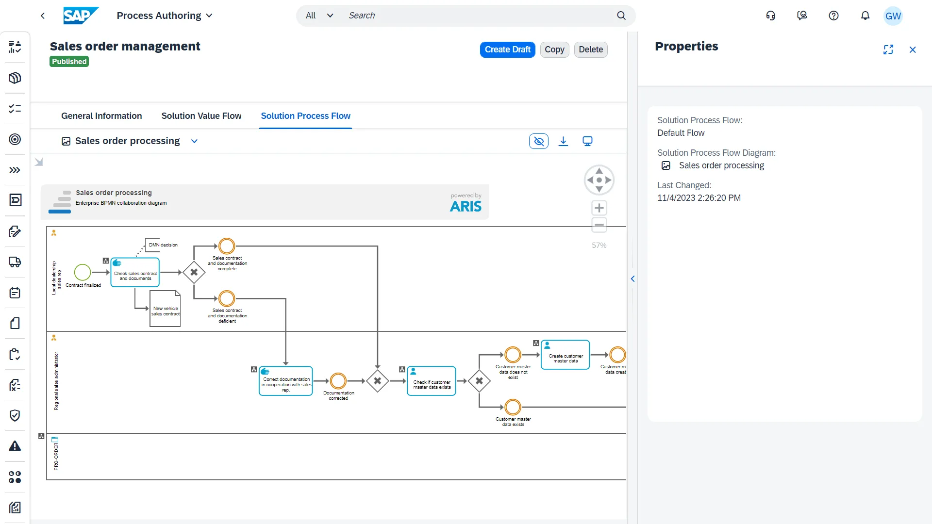
Task: Open the report chart sidebar icon at bottom
Action: pos(15,508)
